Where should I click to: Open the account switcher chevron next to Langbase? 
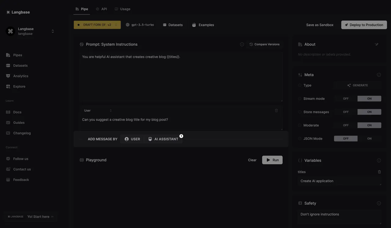[53, 31]
